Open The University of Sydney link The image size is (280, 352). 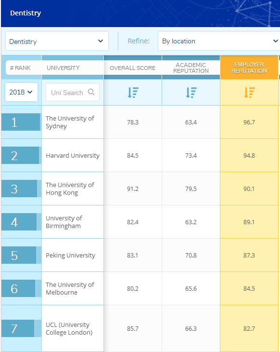pos(70,122)
